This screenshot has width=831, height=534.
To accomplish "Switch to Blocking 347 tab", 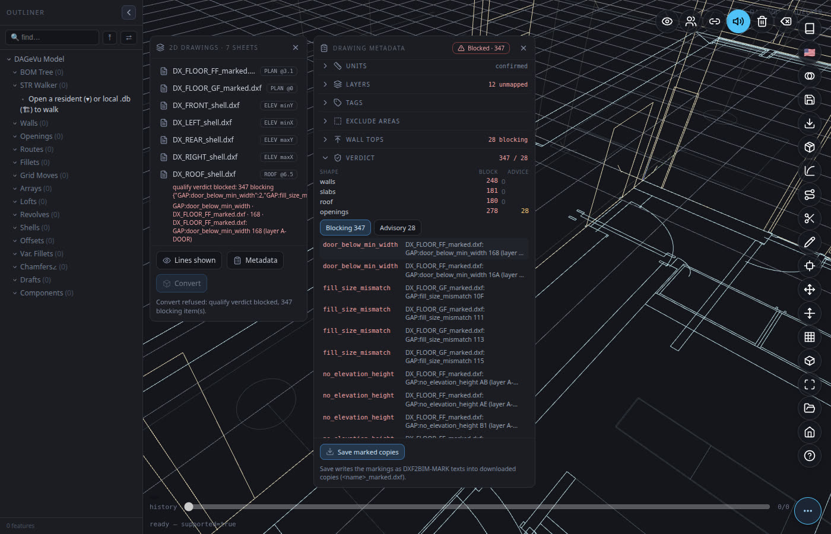I will (345, 228).
